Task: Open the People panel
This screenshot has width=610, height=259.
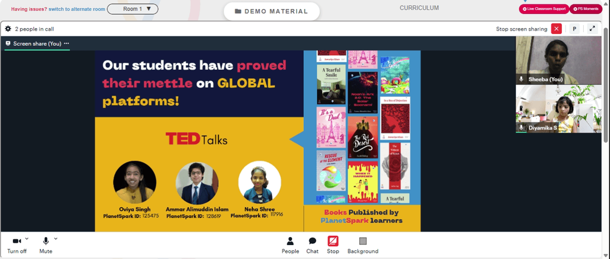Action: tap(290, 246)
